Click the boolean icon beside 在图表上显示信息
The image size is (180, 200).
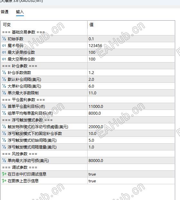click(4, 181)
